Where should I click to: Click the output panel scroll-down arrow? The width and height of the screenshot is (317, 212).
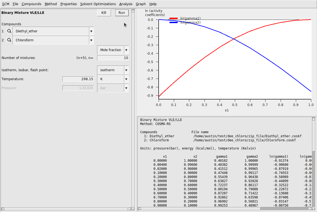314,209
